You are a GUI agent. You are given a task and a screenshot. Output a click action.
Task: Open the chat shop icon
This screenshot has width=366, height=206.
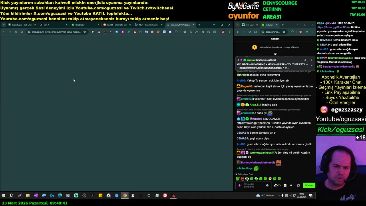click(x=285, y=185)
